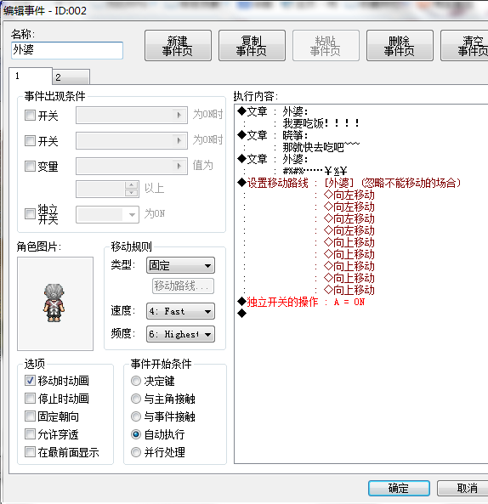Open the second 开关 selector field

(x=132, y=140)
